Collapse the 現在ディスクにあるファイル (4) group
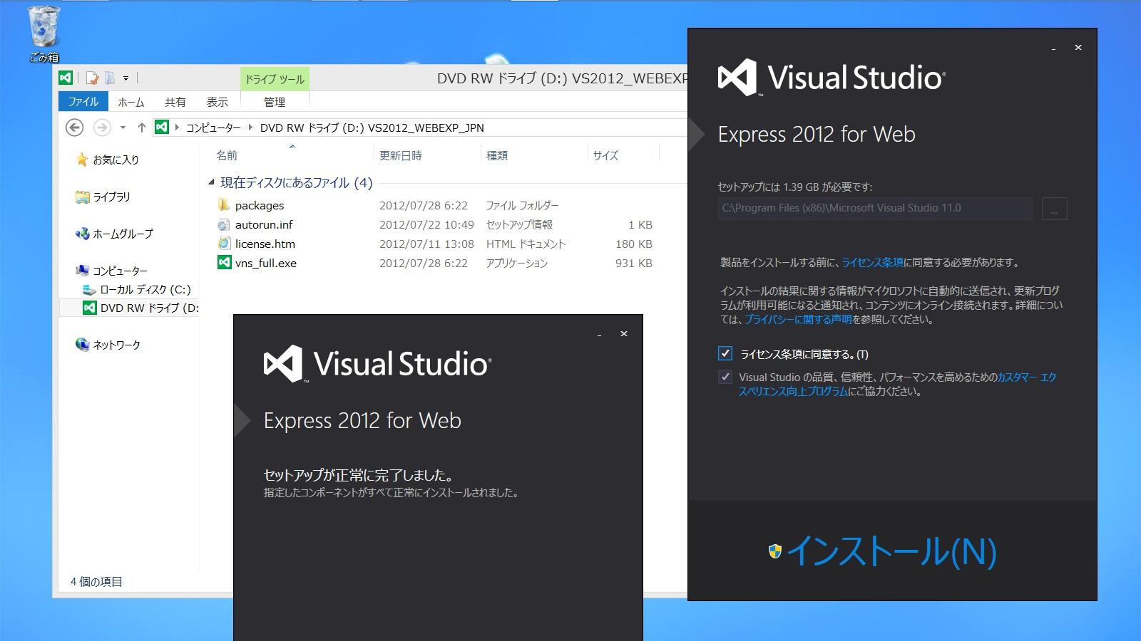 pos(211,182)
